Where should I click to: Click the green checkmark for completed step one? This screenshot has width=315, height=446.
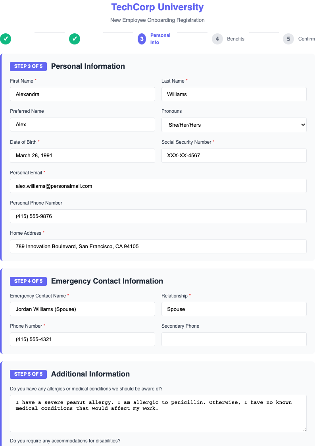[x=6, y=39]
